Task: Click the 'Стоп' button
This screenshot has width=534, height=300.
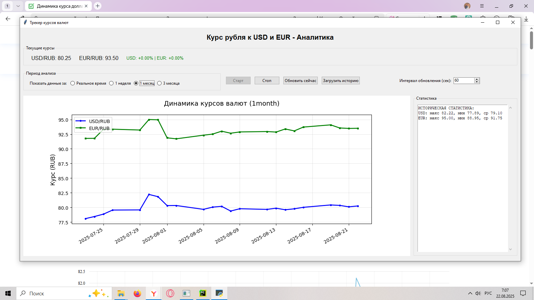Action: point(267,81)
